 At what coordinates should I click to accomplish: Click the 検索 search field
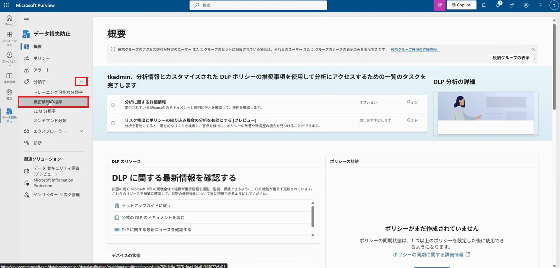[x=258, y=5]
